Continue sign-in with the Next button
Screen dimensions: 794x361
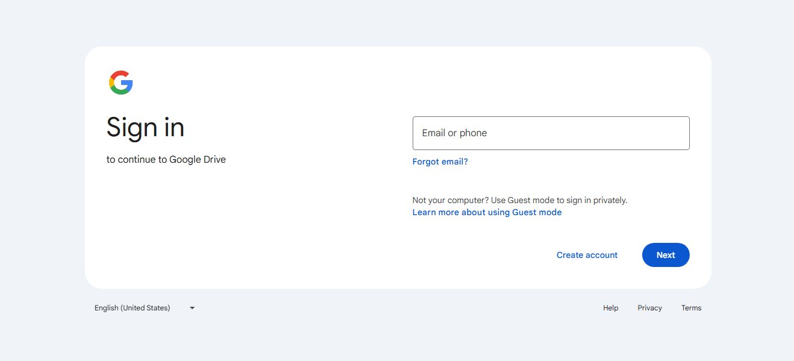(666, 255)
